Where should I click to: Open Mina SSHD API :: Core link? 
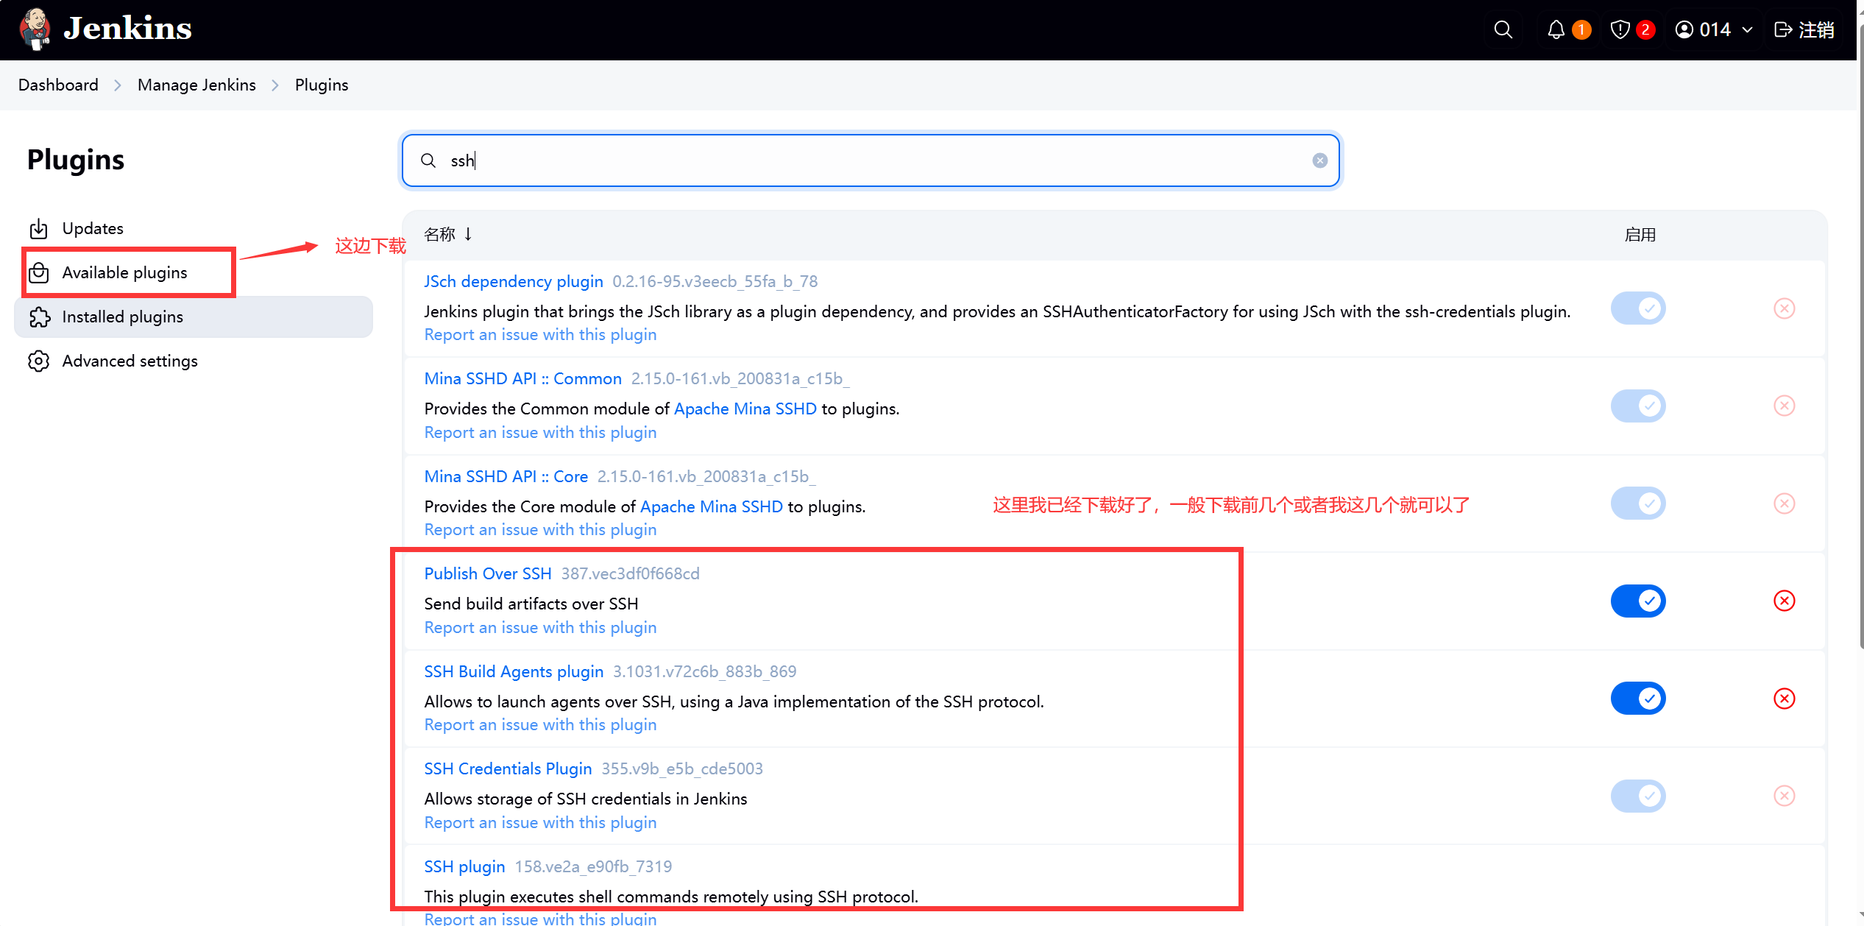tap(506, 476)
